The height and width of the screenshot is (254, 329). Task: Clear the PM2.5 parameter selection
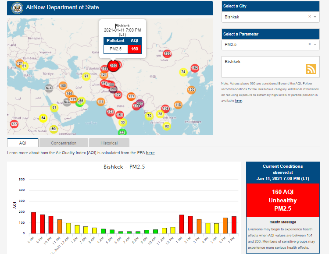[309, 44]
